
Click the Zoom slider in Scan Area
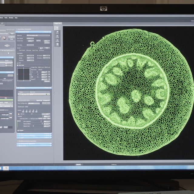tap(38, 79)
